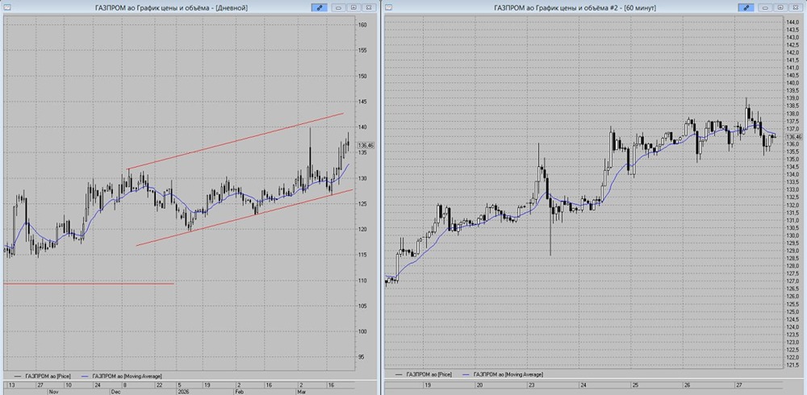Viewport: 807px width, 395px height.
Task: Maximize the 60 минут chart window
Action: 780,8
